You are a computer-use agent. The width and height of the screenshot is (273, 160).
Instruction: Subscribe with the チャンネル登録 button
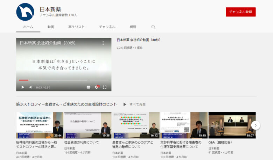[240, 12]
